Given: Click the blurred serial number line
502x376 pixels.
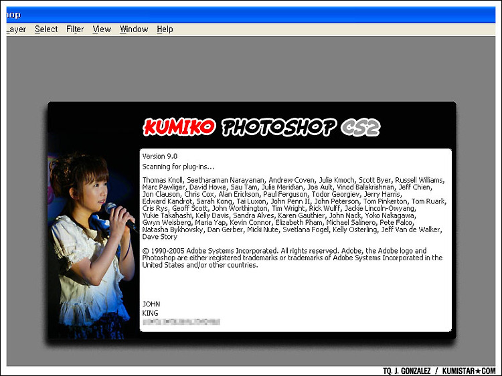Looking at the screenshot, I should tap(181, 322).
